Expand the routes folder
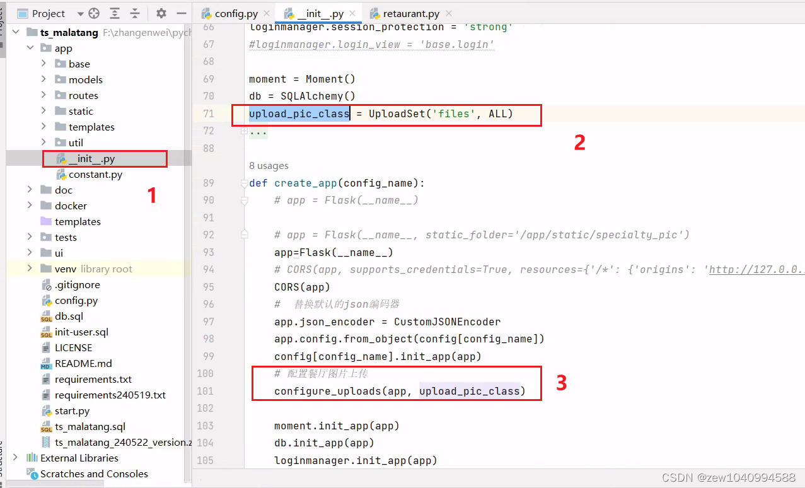 tap(43, 95)
